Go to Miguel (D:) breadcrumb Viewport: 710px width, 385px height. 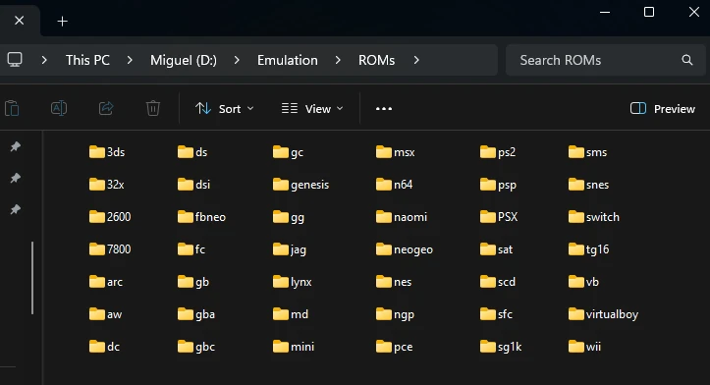point(184,60)
